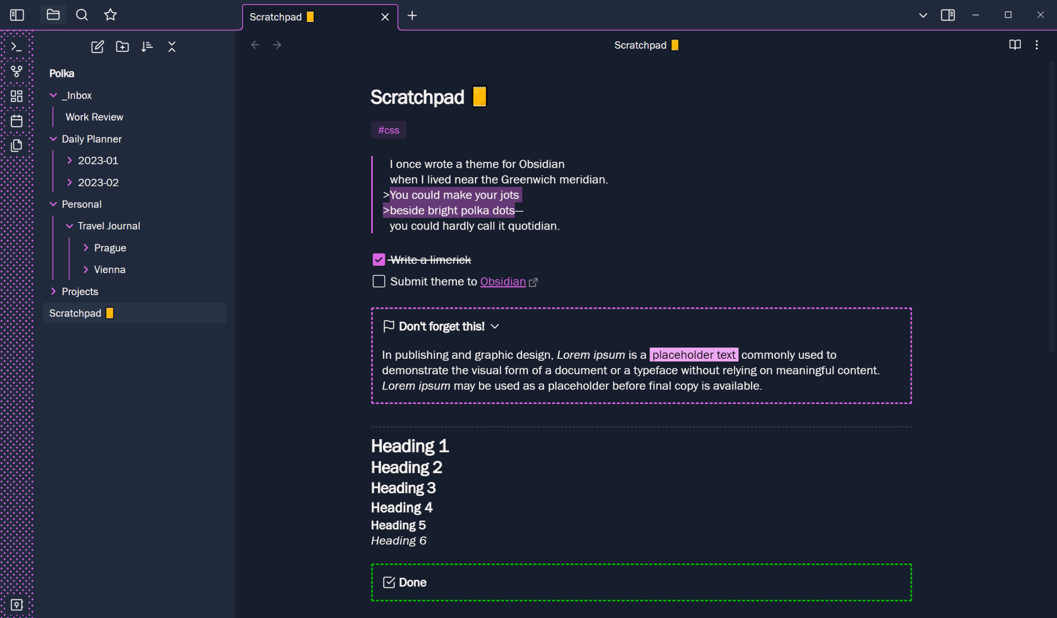Screen dimensions: 1057x618
Task: Open the bookmarks star icon
Action: (x=111, y=15)
